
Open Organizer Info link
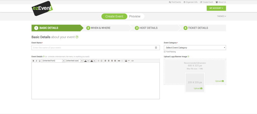coord(190,2)
